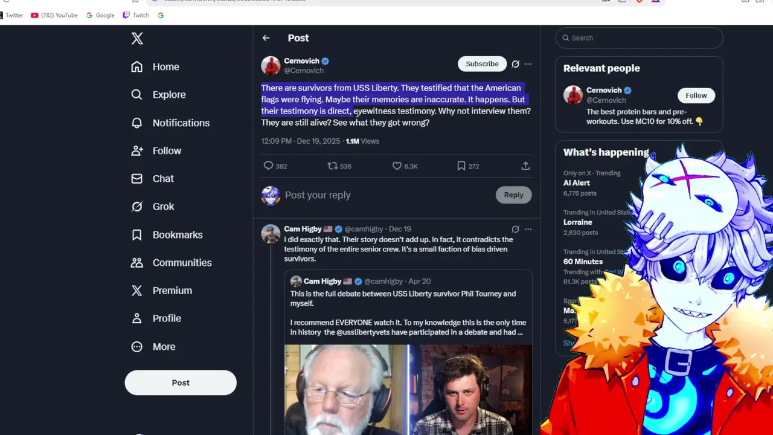Click the Home house icon
773x435 pixels.
[x=137, y=66]
